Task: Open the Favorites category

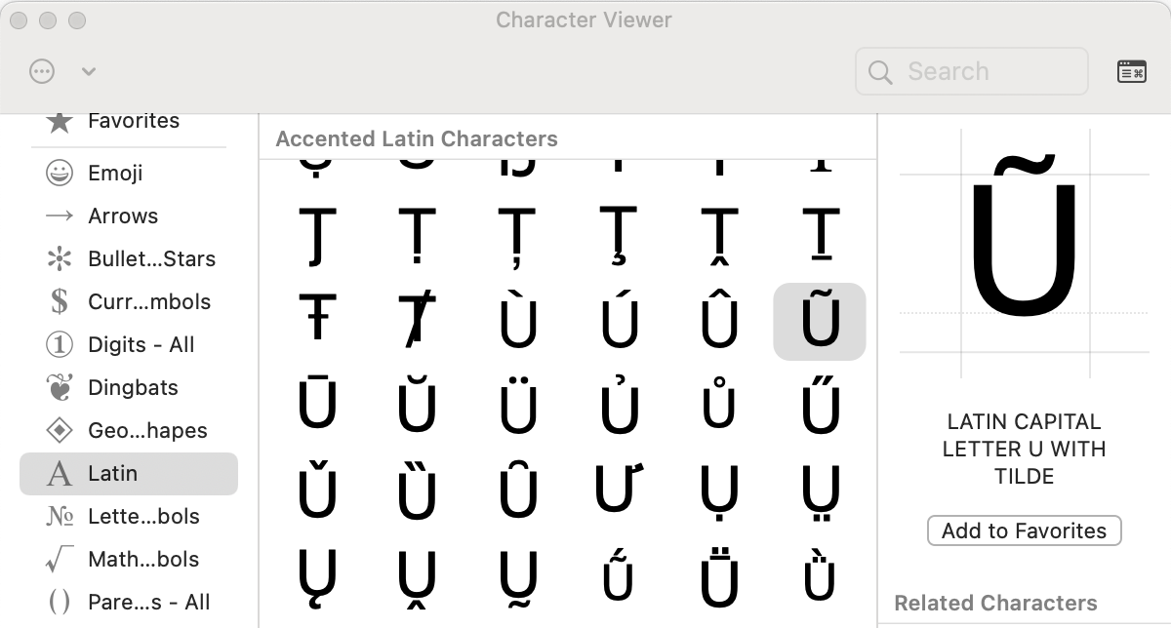Action: (133, 121)
